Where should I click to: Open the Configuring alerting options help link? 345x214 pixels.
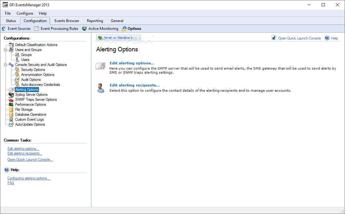pyautogui.click(x=29, y=178)
